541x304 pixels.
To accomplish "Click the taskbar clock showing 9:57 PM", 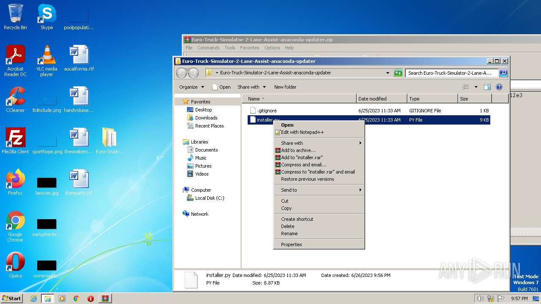I will point(519,299).
